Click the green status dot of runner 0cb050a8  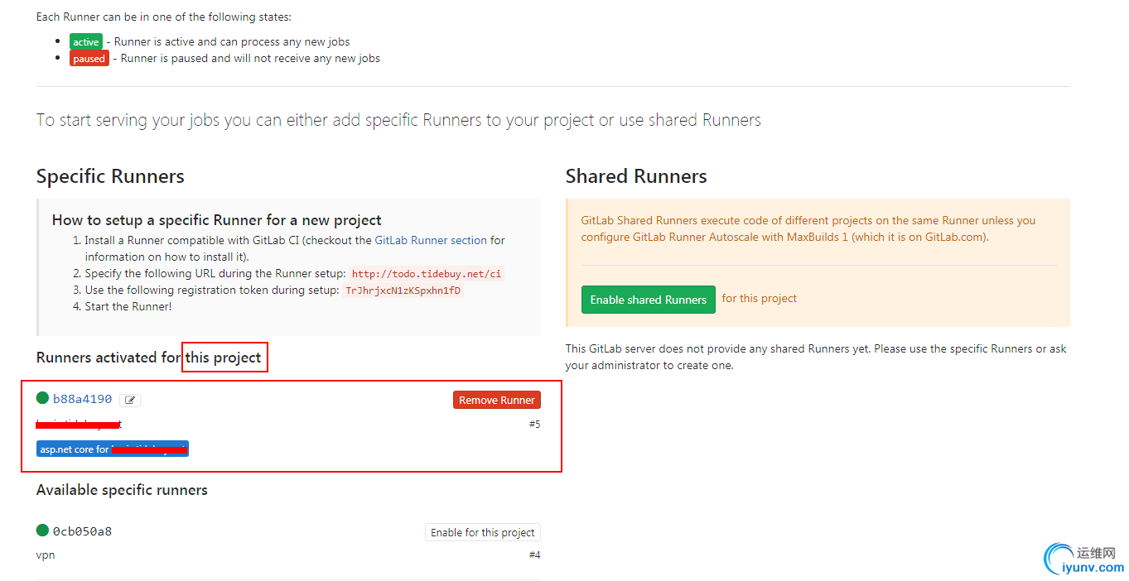[43, 531]
